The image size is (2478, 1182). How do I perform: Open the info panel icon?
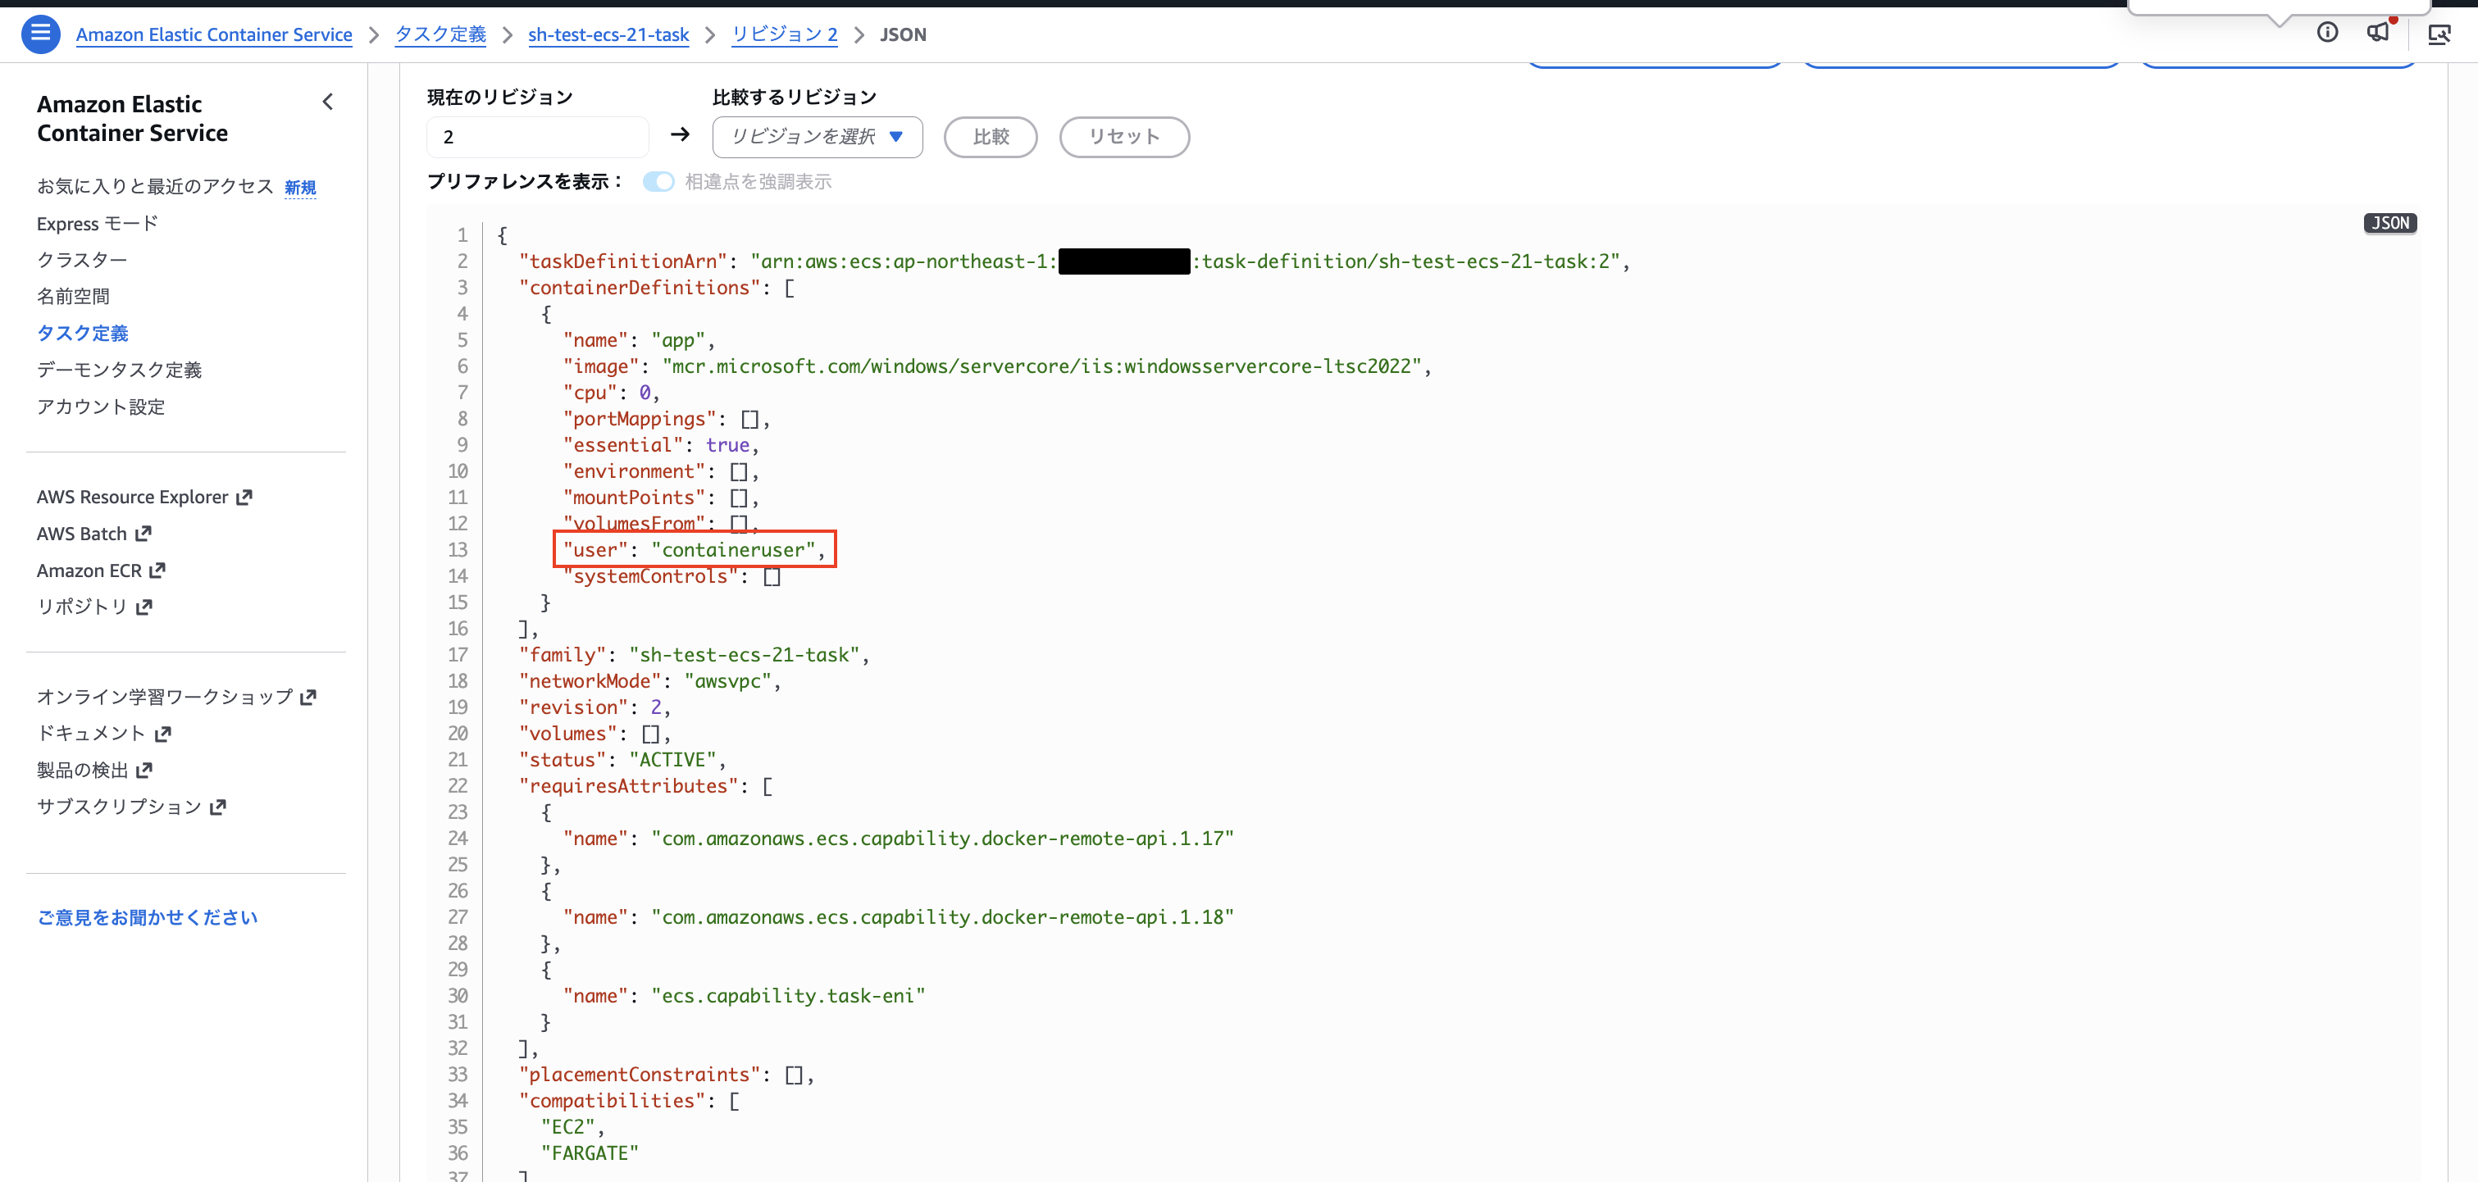click(2327, 33)
